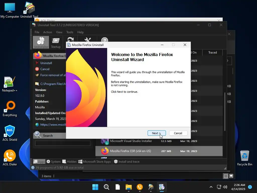The image size is (257, 193).
Task: Open the File menu
Action: point(37,32)
